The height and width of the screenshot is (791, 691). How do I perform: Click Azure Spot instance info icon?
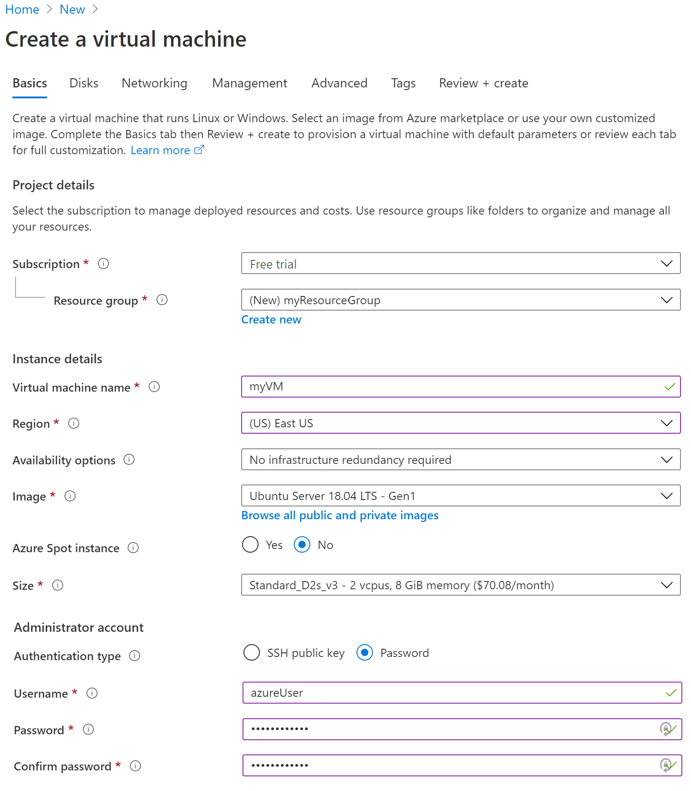pyautogui.click(x=133, y=548)
